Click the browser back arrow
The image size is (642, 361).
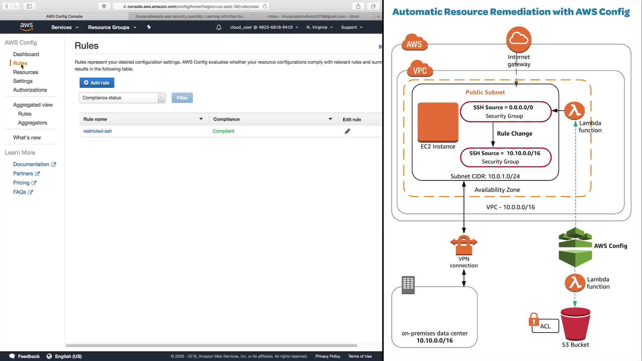[7, 6]
